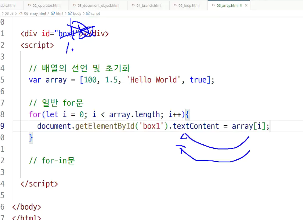
Task: Close the 06_array.html tab
Action: point(246,5)
